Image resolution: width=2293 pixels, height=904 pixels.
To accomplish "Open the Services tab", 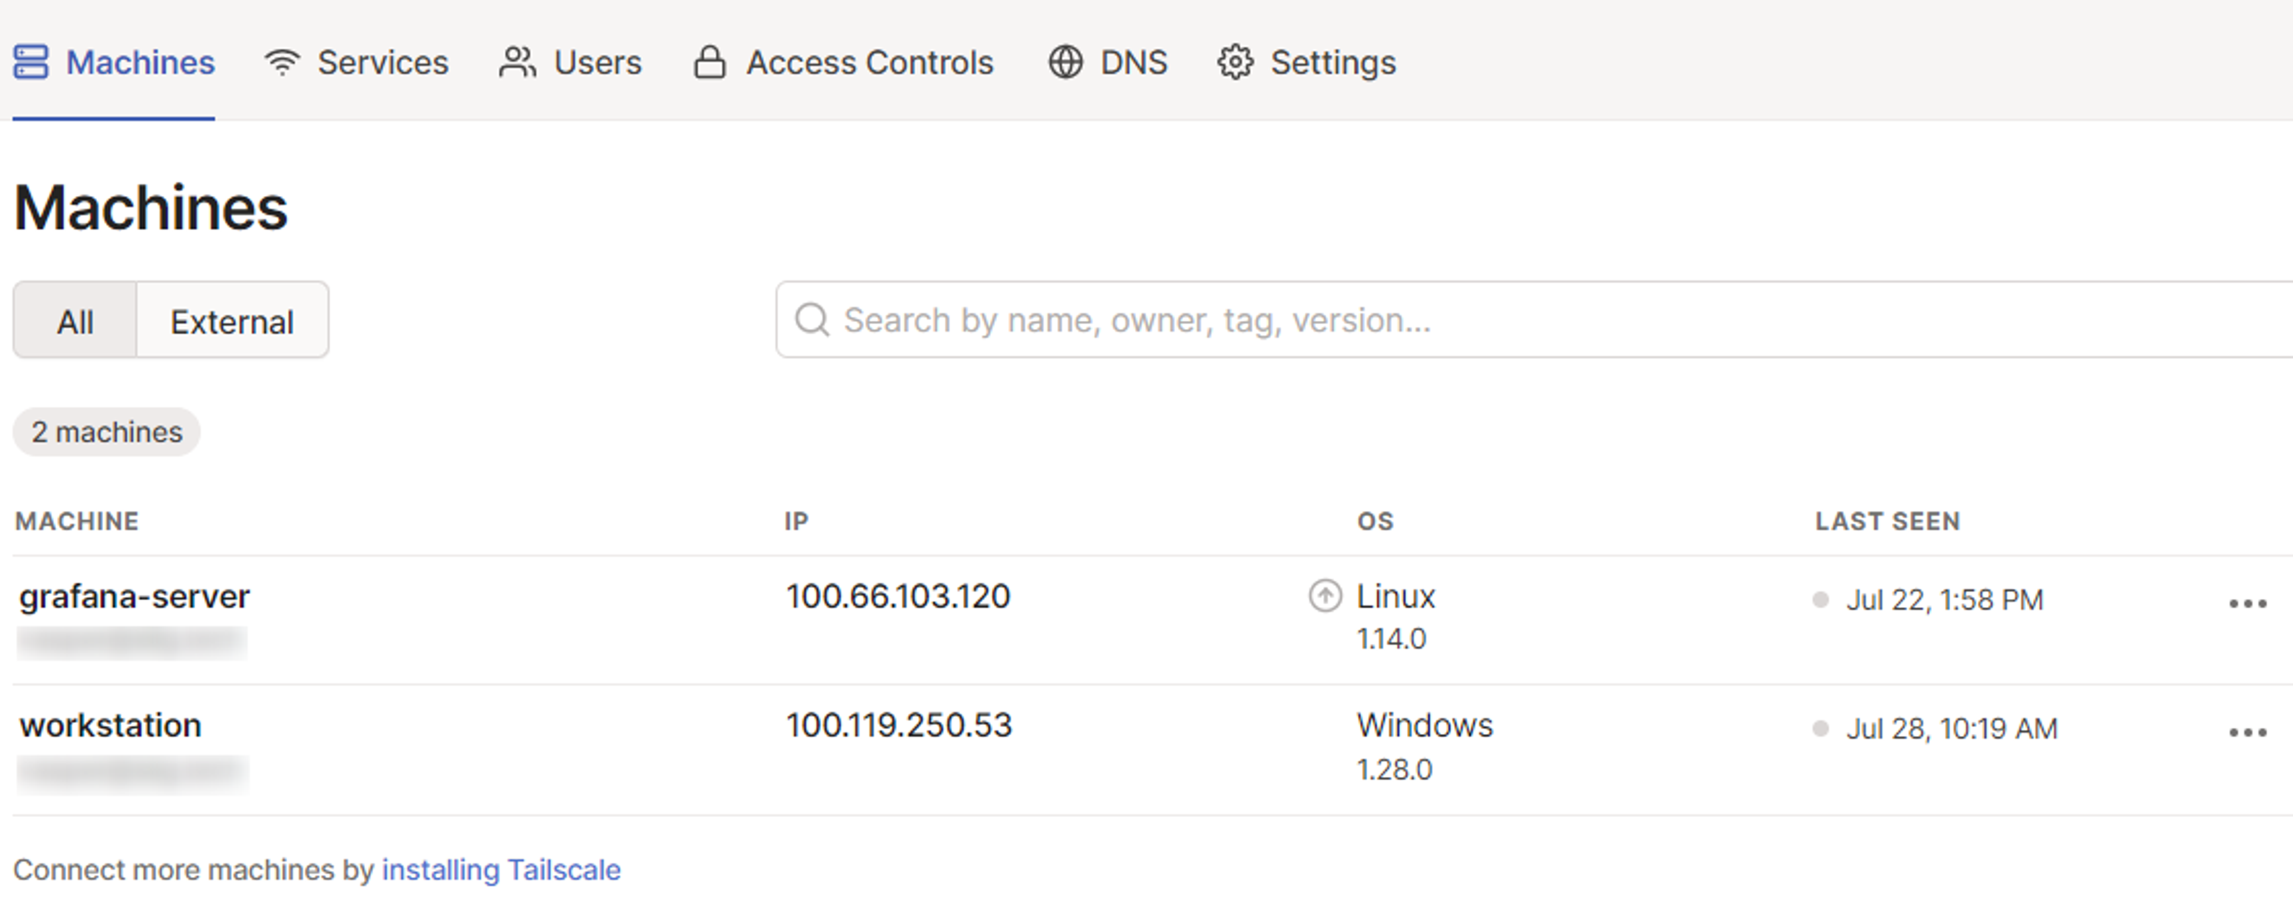I will coord(383,62).
